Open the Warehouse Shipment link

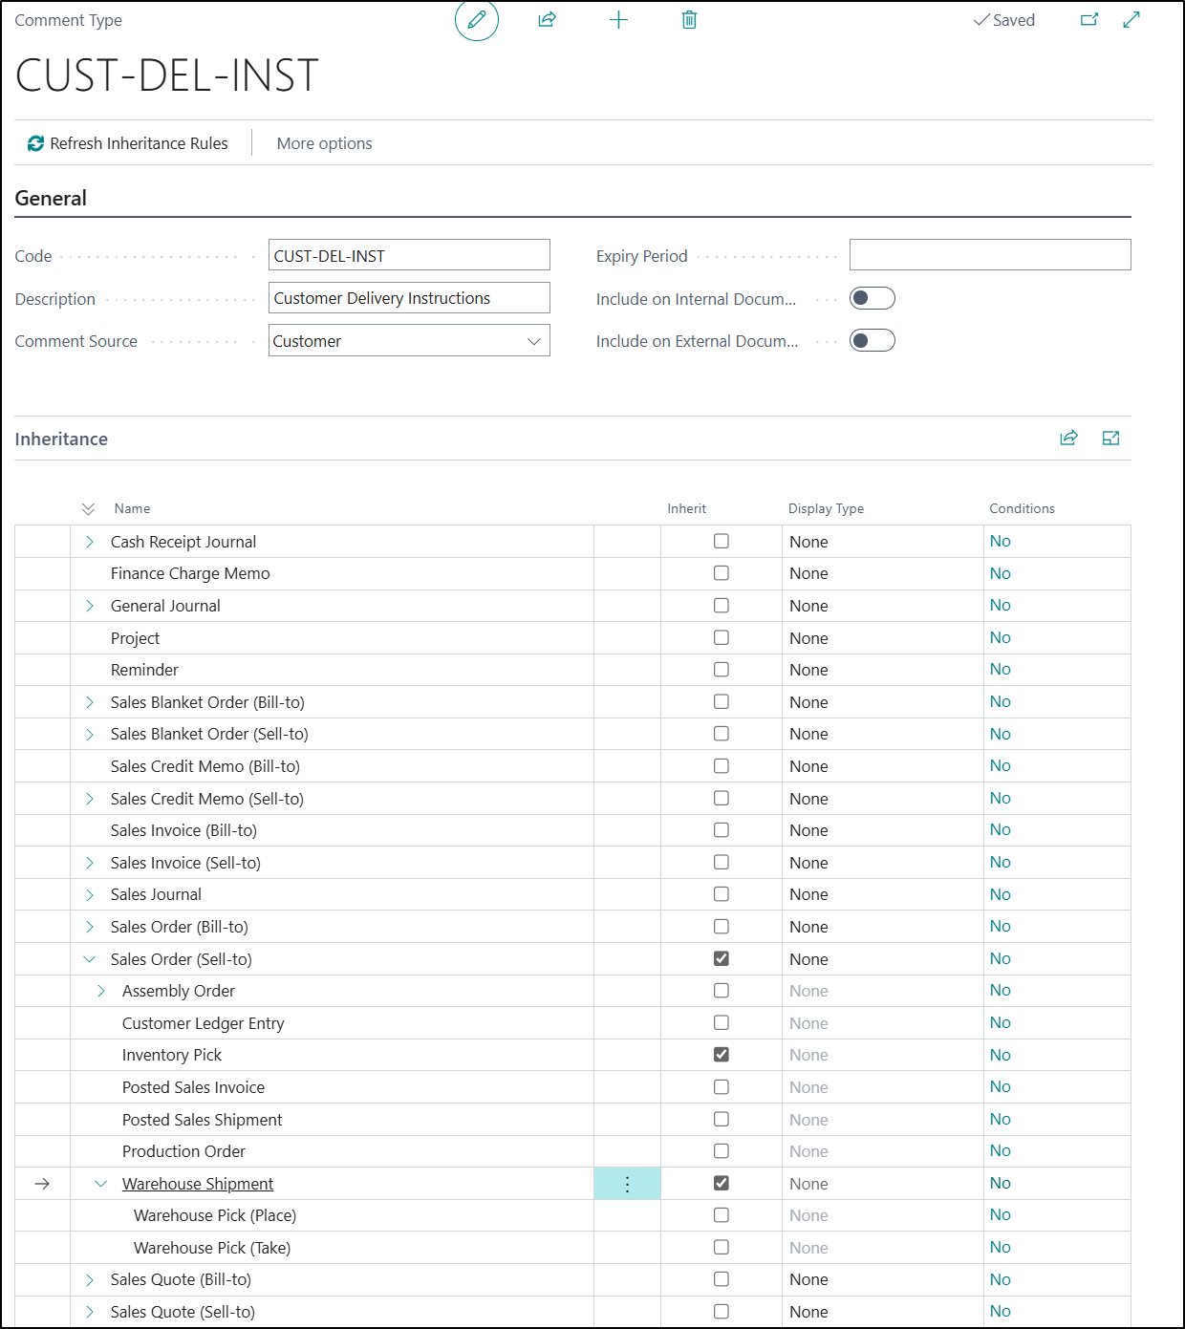point(198,1185)
